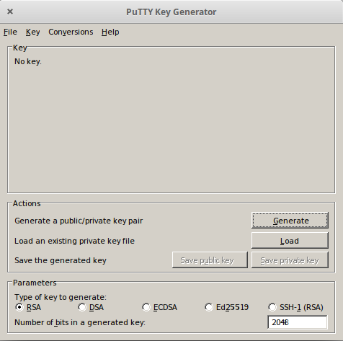Click Save public key button
This screenshot has height=341, width=343.
(x=210, y=260)
